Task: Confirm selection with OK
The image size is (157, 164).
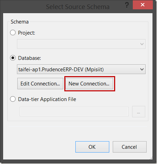Action: pos(92,147)
